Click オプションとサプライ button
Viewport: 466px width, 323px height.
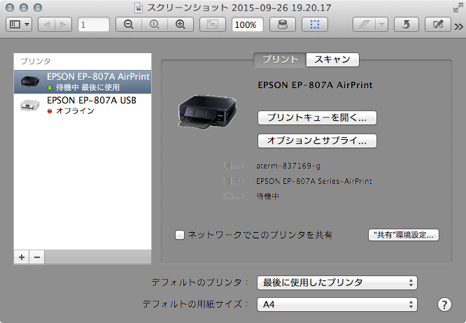coord(317,141)
